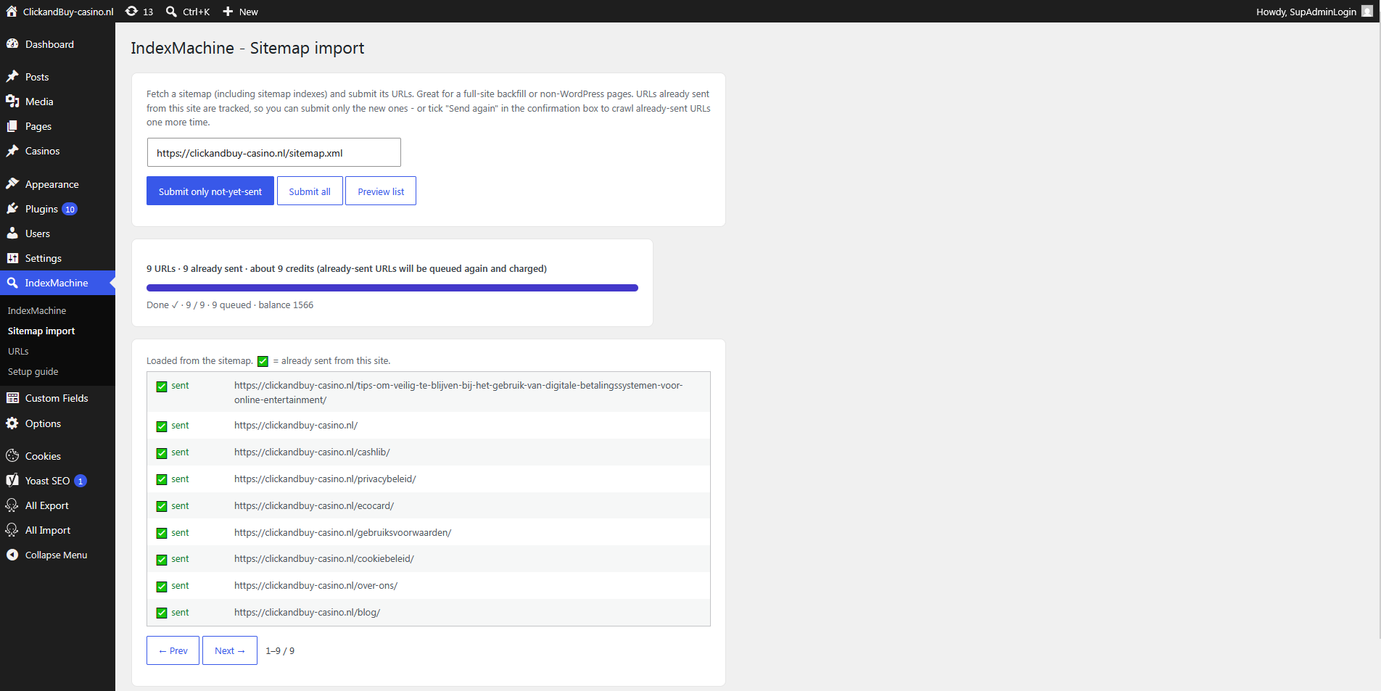Go to next page with Next
The width and height of the screenshot is (1381, 691).
coord(230,650)
